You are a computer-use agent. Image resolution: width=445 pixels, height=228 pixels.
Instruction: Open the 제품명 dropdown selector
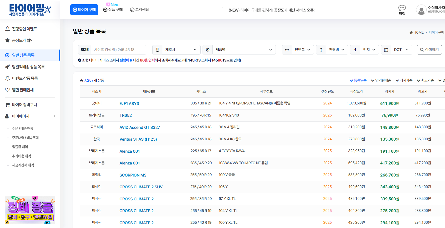243,50
